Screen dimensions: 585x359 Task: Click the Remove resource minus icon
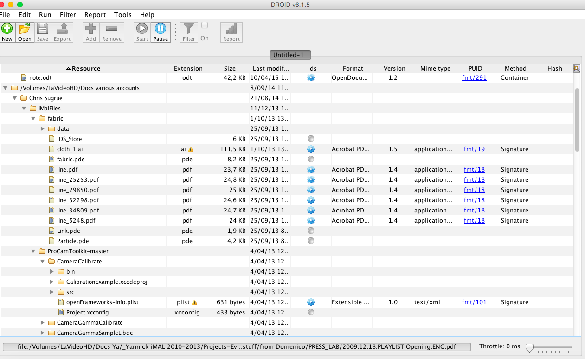111,29
